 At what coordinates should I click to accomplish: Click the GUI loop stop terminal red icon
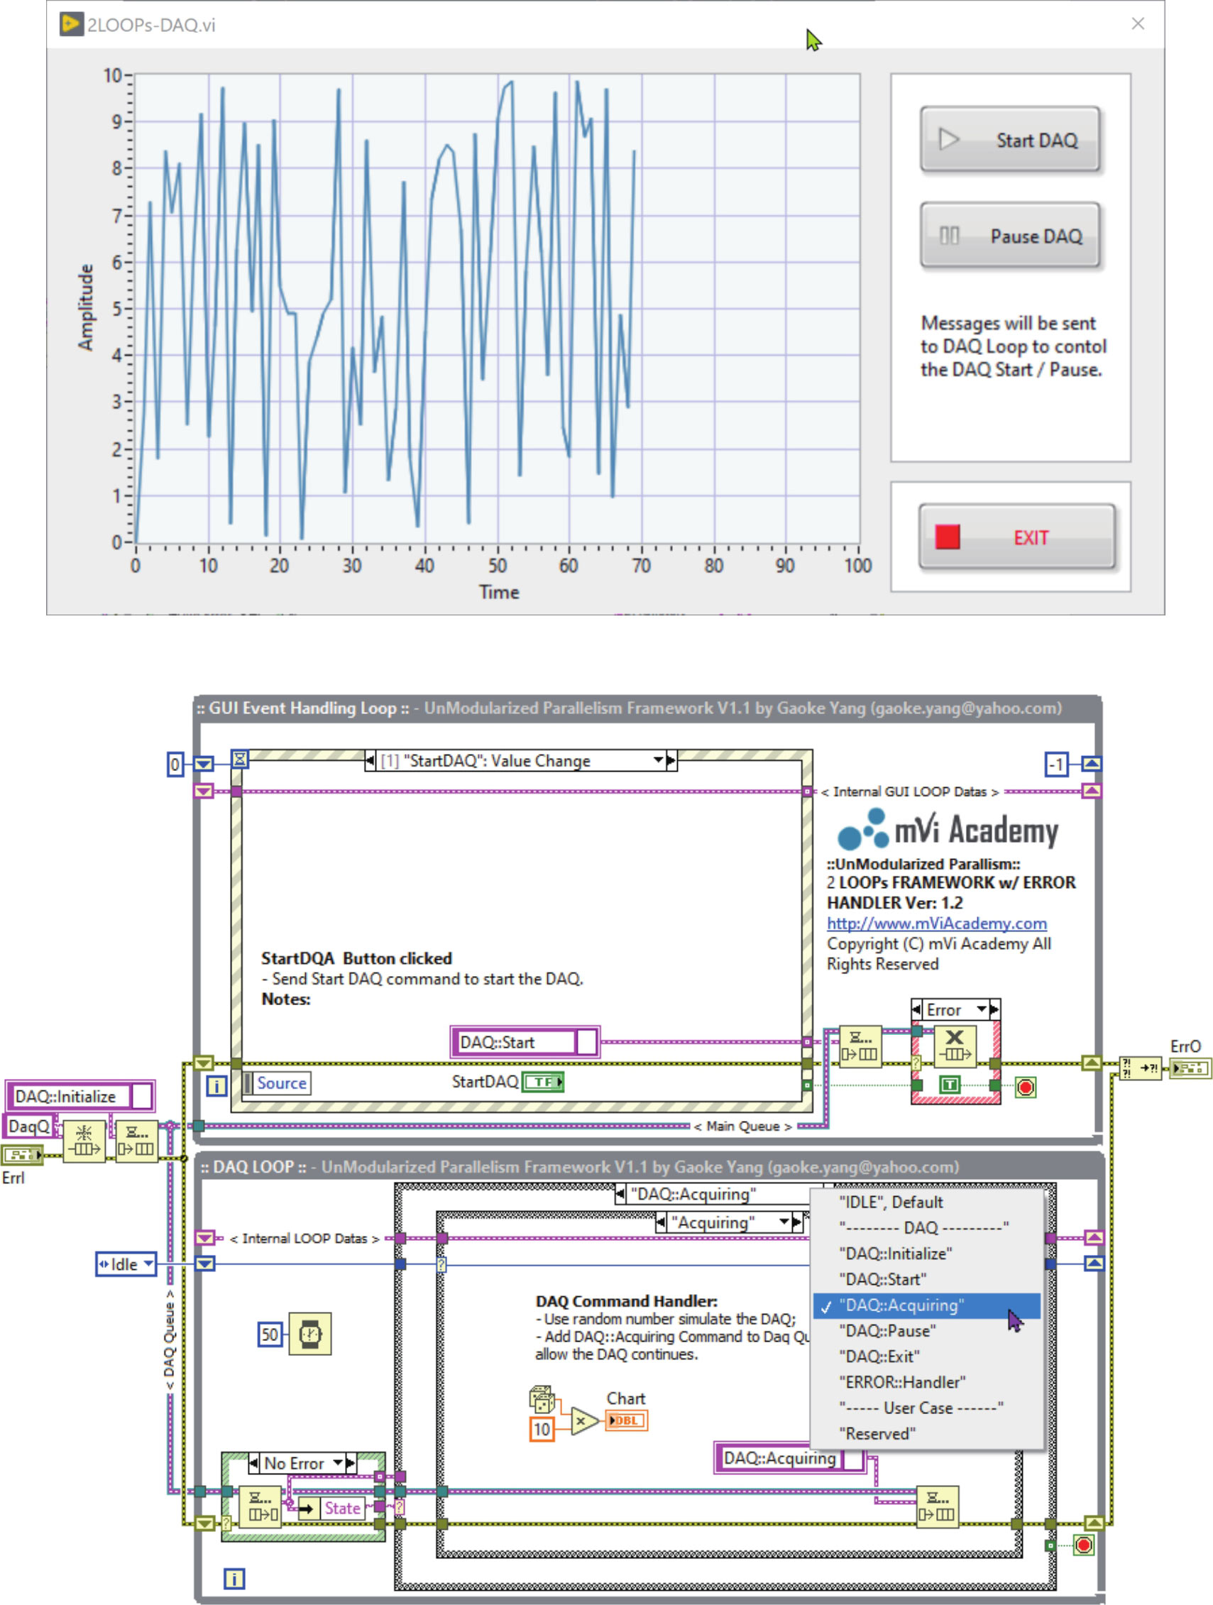[1024, 1087]
